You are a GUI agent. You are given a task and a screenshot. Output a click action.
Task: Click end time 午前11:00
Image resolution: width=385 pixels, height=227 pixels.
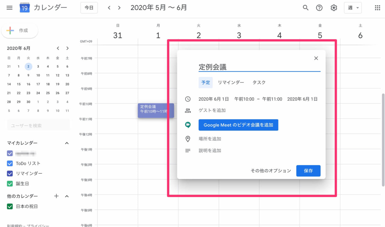point(272,99)
